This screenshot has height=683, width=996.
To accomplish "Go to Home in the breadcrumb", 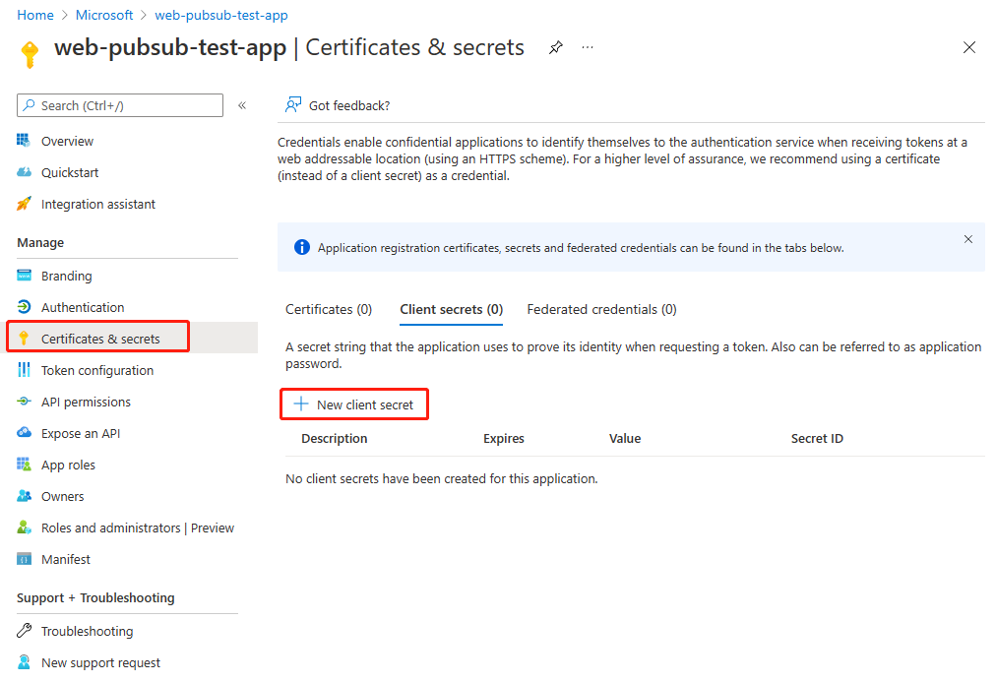I will [x=35, y=15].
